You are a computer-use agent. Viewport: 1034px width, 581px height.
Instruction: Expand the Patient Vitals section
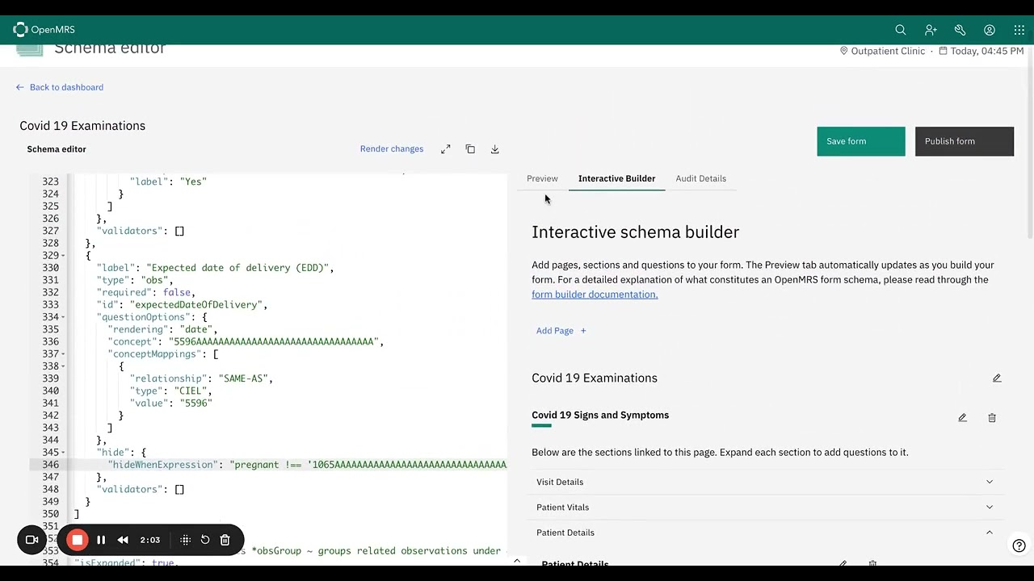point(765,507)
